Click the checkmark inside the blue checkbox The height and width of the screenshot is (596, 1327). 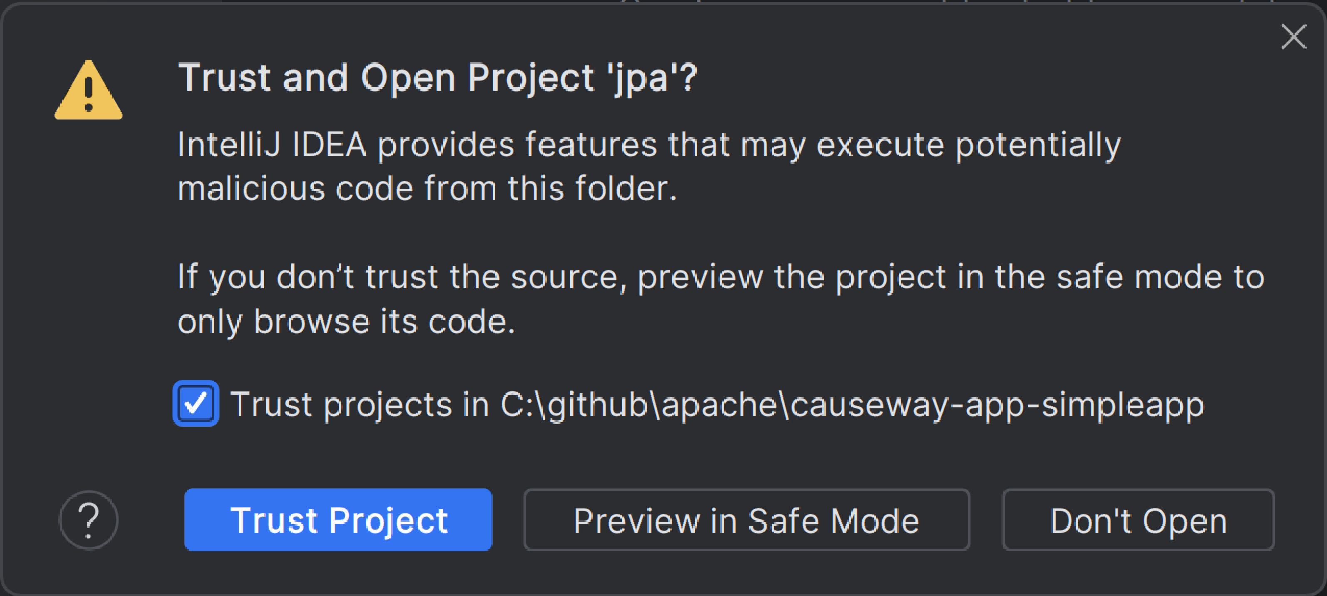pyautogui.click(x=196, y=403)
